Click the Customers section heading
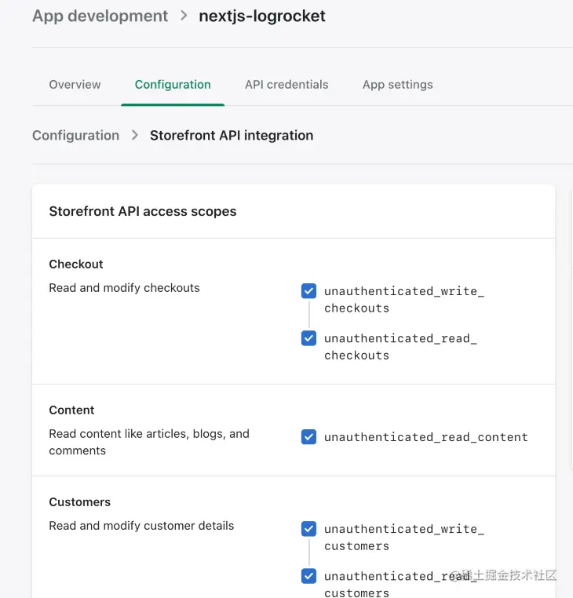This screenshot has width=573, height=598. coord(80,502)
